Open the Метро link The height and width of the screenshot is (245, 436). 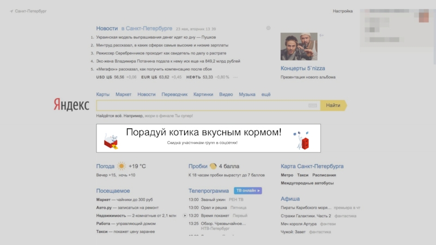[287, 175]
